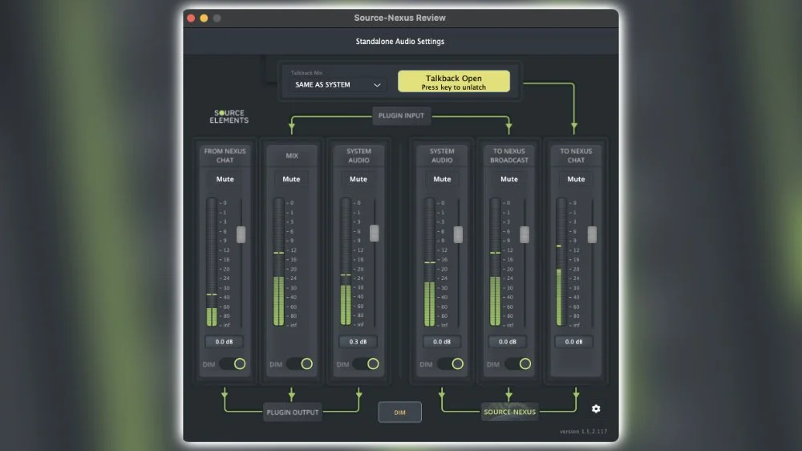Mute the right System Audio channel
This screenshot has width=802, height=451.
tap(442, 179)
